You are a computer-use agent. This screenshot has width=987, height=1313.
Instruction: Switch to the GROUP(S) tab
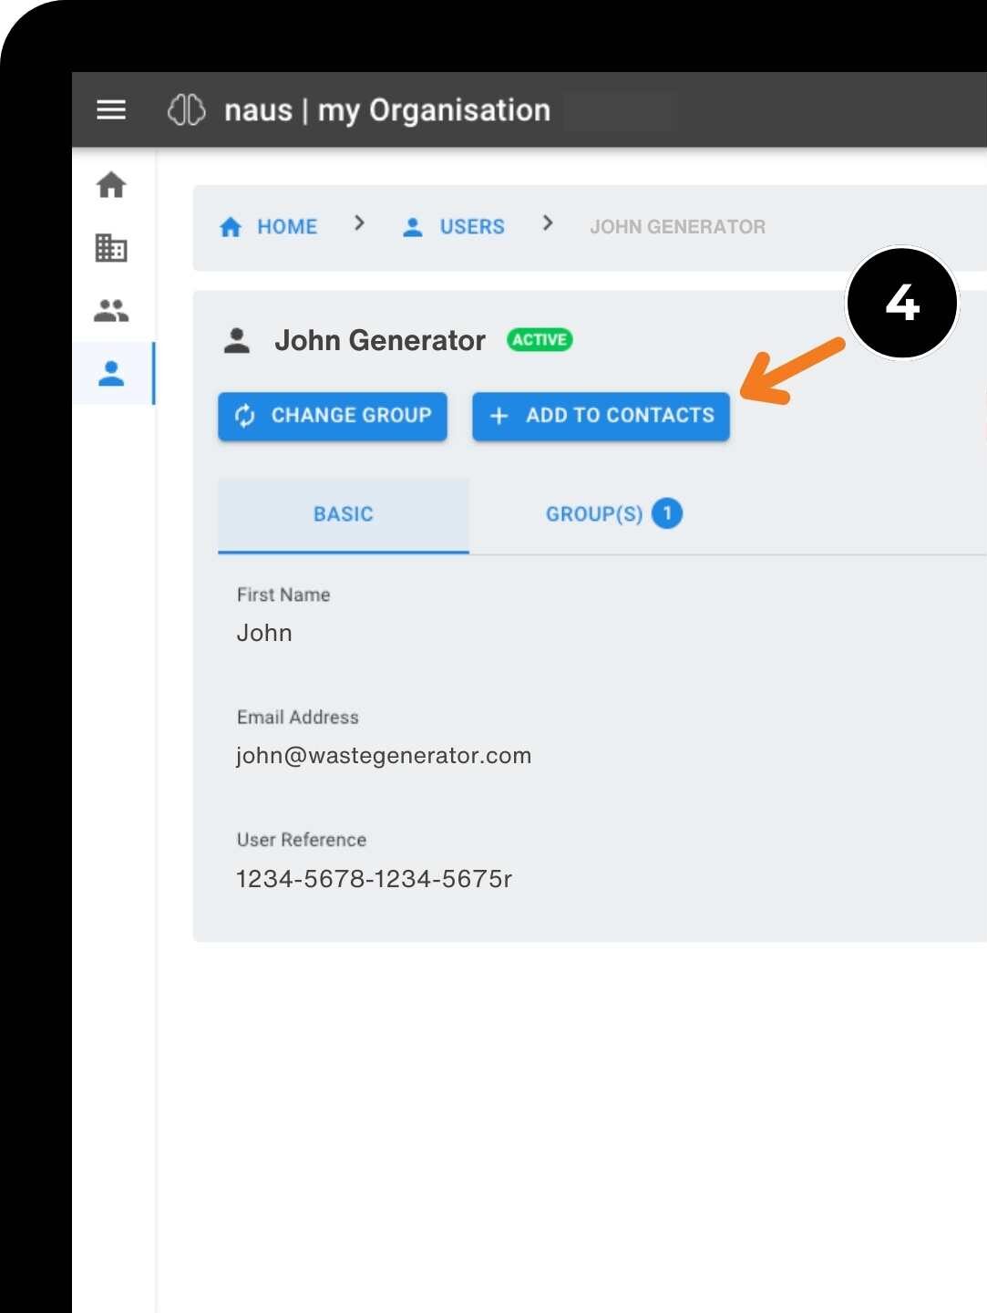(x=613, y=514)
